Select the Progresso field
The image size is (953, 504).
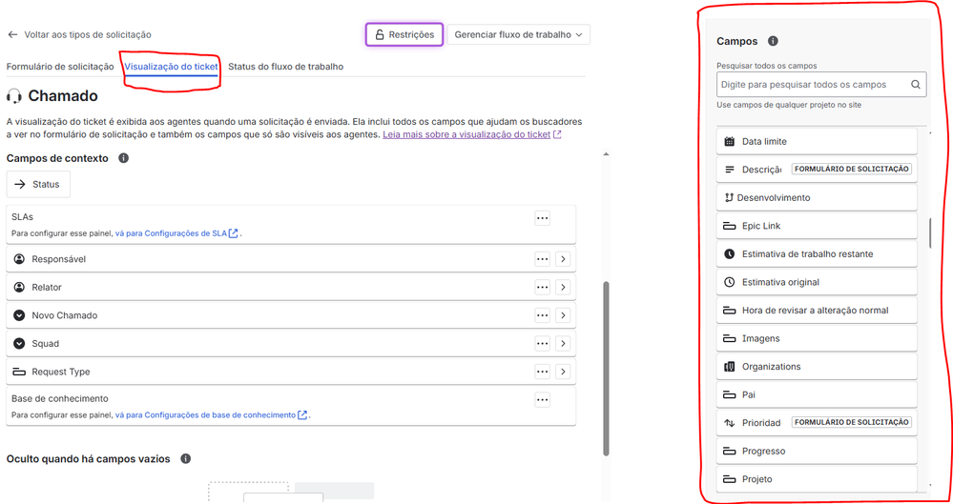coord(817,452)
